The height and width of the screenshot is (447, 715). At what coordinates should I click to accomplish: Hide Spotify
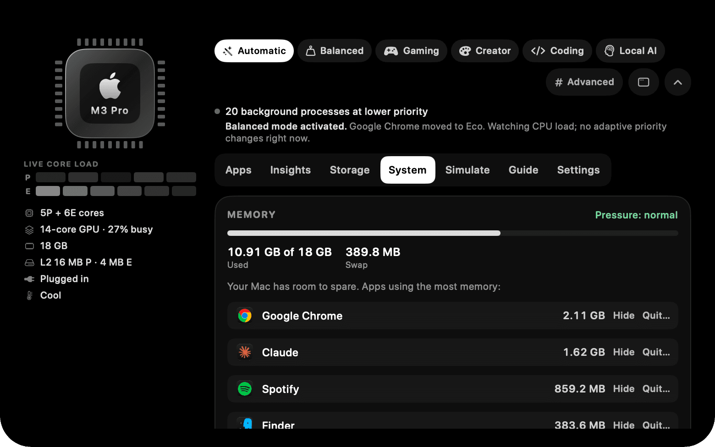tap(624, 389)
